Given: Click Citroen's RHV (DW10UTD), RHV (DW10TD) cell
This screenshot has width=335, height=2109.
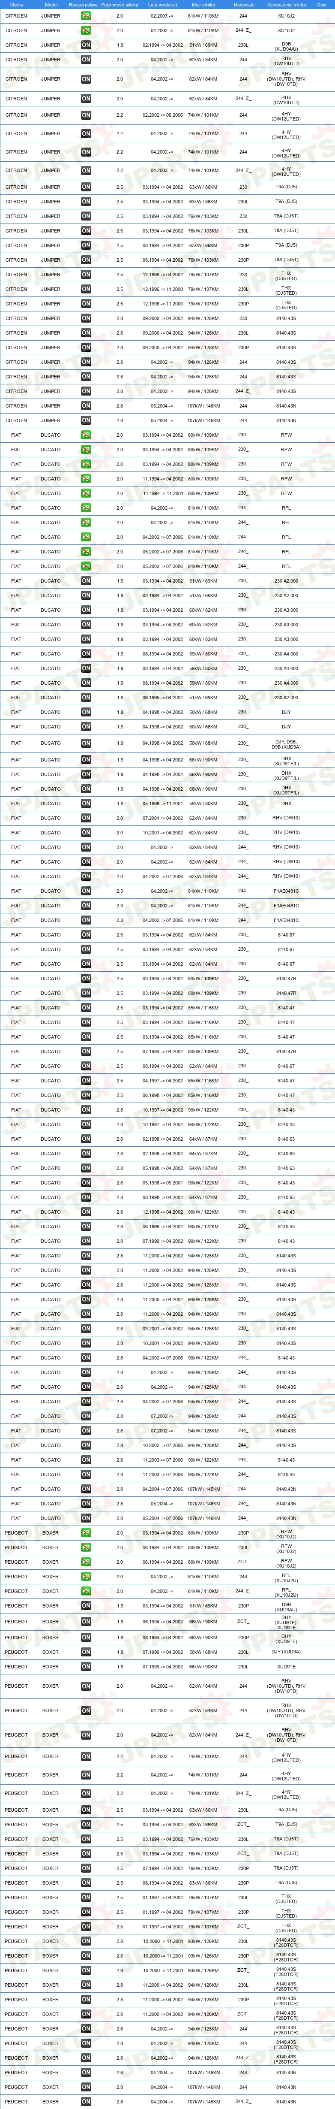Looking at the screenshot, I should tap(286, 79).
